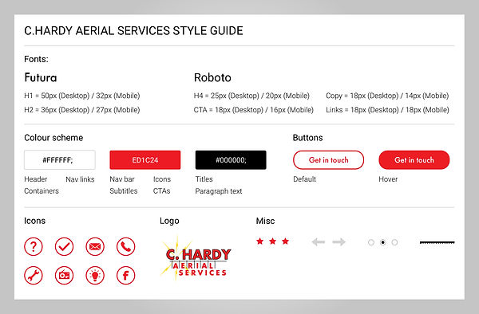This screenshot has height=314, width=479.
Task: Click the Header label
Action: (35, 179)
